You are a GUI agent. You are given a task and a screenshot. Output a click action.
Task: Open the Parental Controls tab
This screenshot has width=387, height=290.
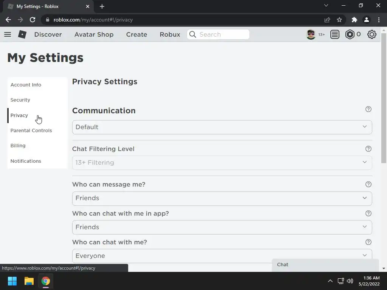(37, 130)
